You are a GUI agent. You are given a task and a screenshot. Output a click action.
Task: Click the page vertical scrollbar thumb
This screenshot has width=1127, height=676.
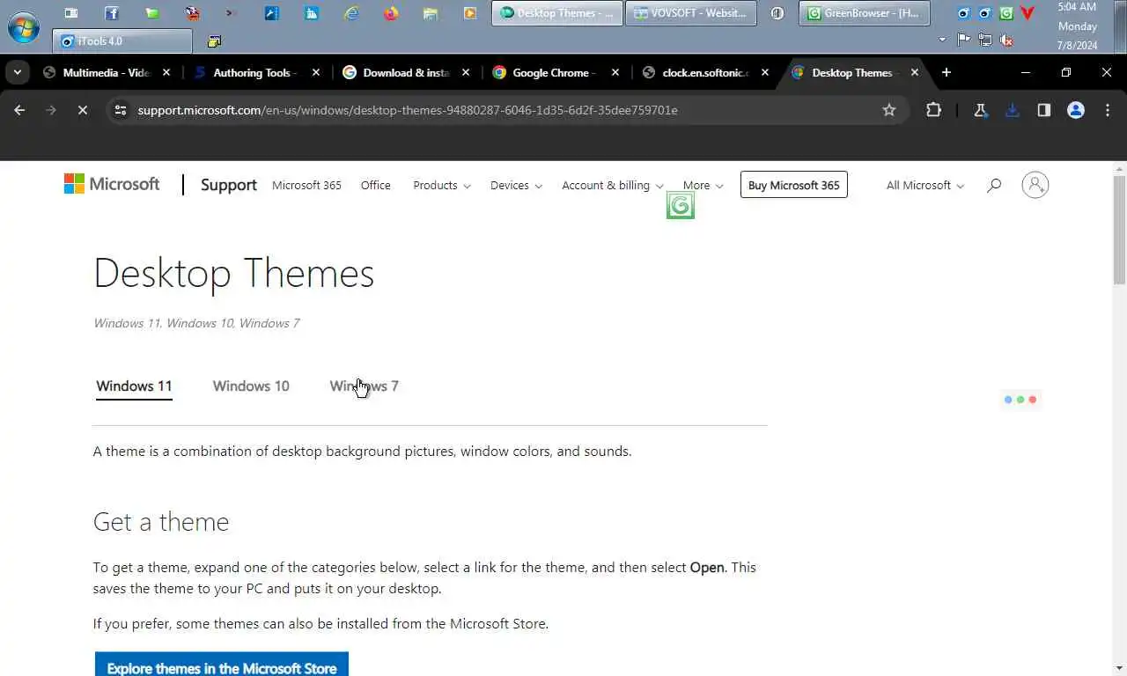coord(1119,229)
